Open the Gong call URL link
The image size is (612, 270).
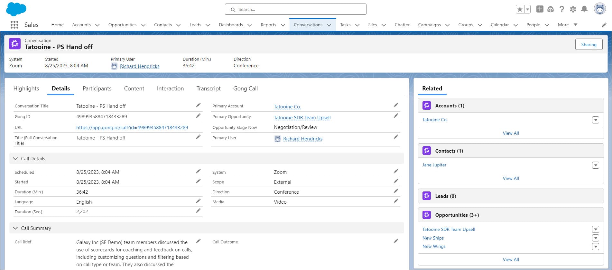coord(132,128)
